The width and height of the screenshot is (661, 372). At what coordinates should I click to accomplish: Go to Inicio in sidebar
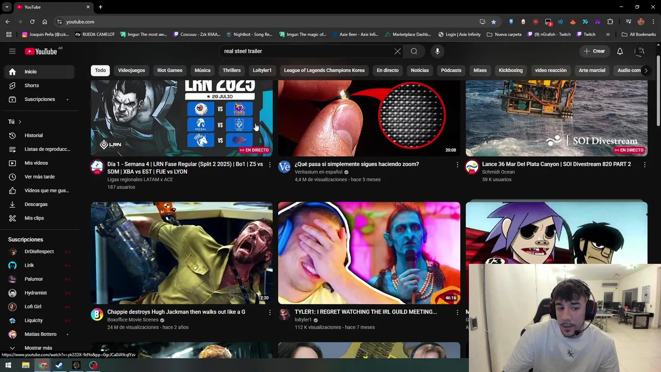coord(39,72)
